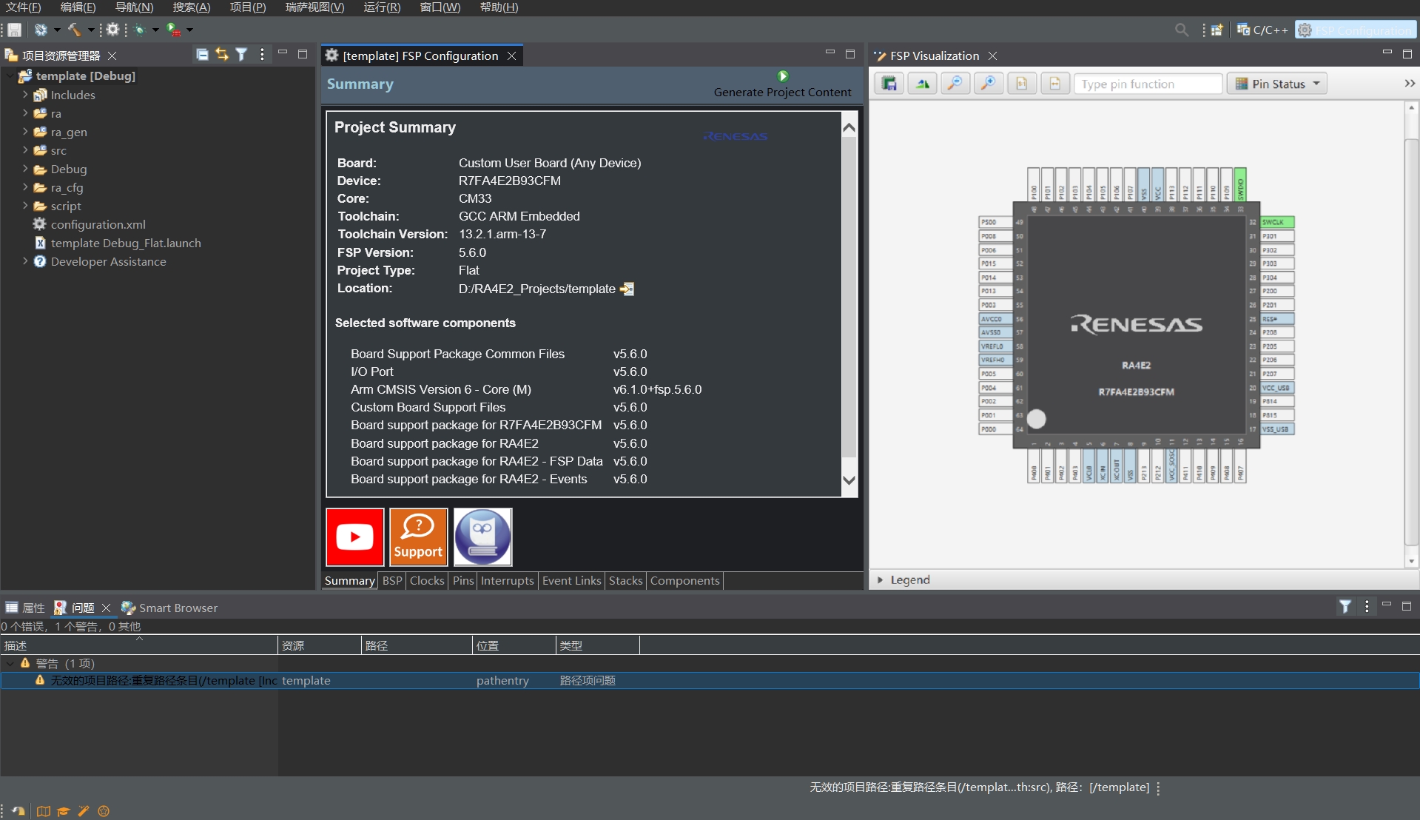This screenshot has width=1420, height=820.
Task: Open project location link icon
Action: 627,289
